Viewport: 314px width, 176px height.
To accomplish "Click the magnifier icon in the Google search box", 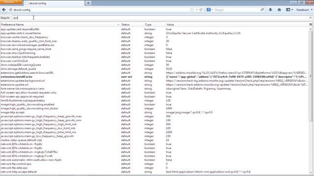I will coord(262,10).
